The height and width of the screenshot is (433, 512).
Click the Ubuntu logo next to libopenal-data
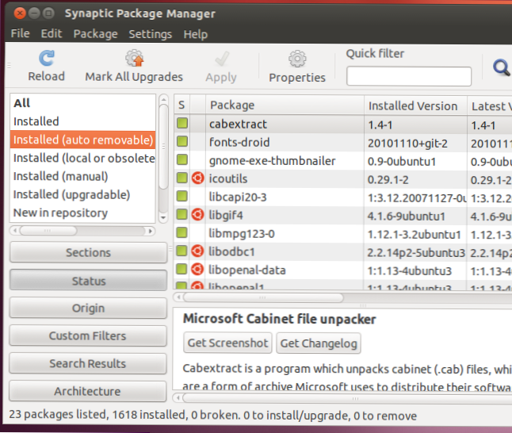tap(197, 270)
